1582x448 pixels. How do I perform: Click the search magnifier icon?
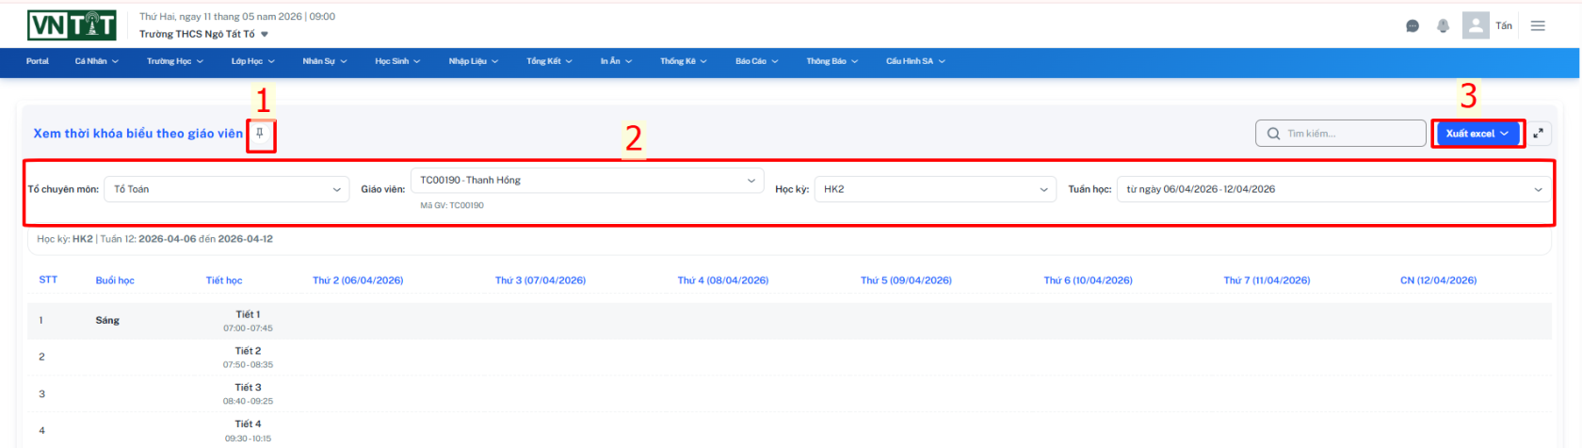click(1273, 134)
